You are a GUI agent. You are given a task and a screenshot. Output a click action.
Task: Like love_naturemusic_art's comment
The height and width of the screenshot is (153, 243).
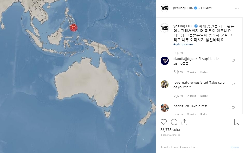coord(233,84)
